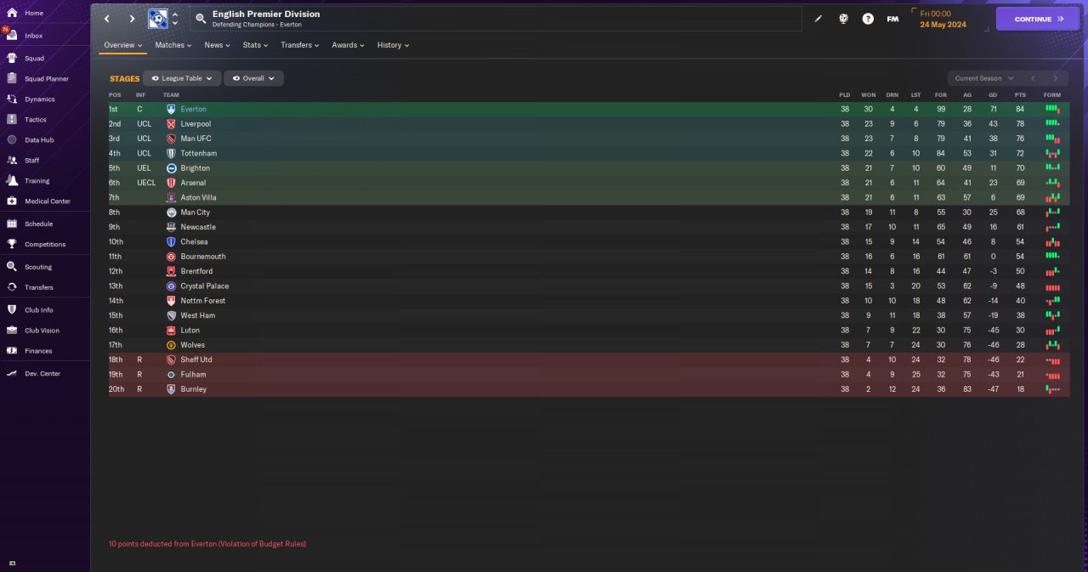Open Training cone icon

(x=12, y=181)
